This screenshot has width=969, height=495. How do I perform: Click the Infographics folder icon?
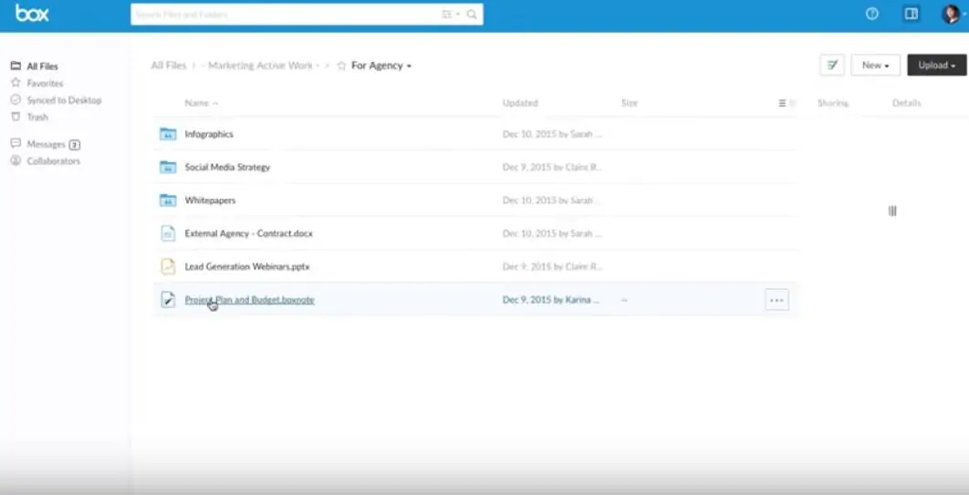(168, 134)
